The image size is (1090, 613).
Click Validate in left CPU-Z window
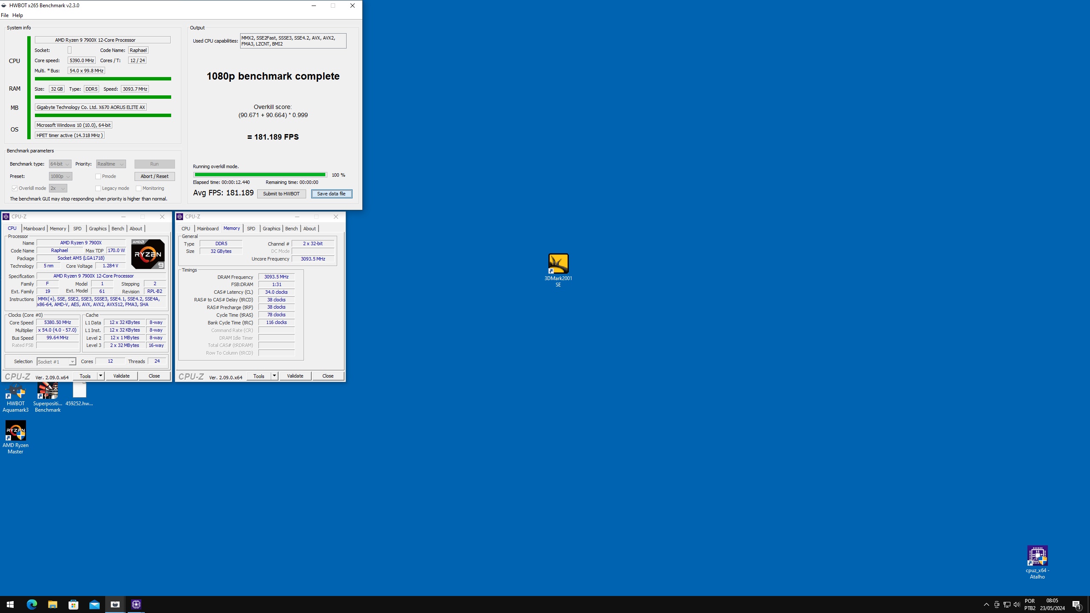tap(121, 376)
